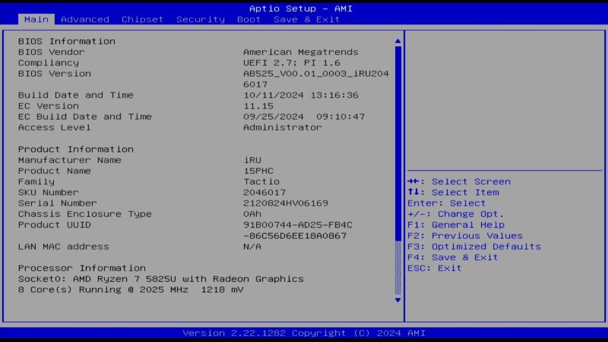This screenshot has height=342, width=608.
Task: Select the Chassis Enclosure Type label
Action: pos(85,214)
